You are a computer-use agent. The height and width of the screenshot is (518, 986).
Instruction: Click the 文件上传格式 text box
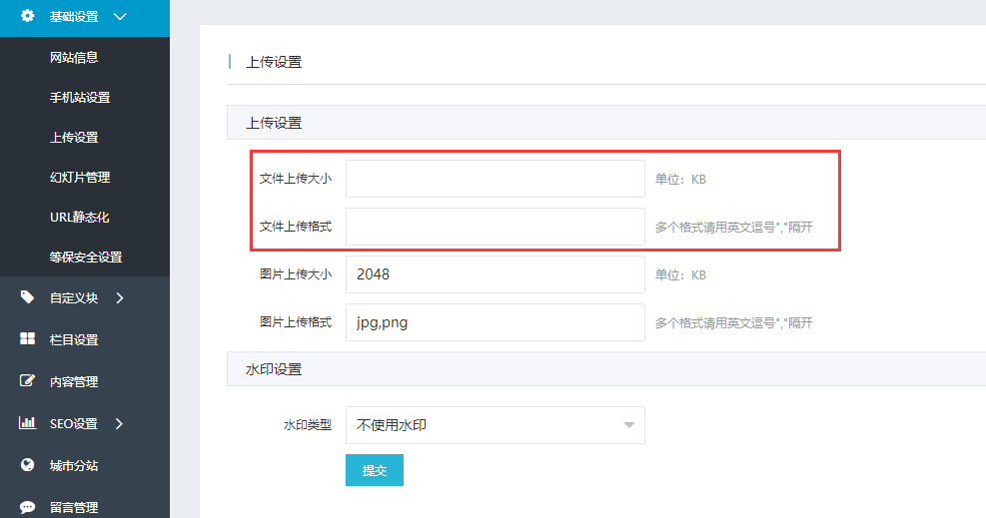[494, 227]
